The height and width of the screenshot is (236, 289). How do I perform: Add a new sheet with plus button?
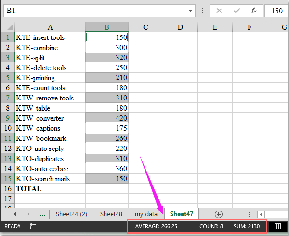pos(219,214)
